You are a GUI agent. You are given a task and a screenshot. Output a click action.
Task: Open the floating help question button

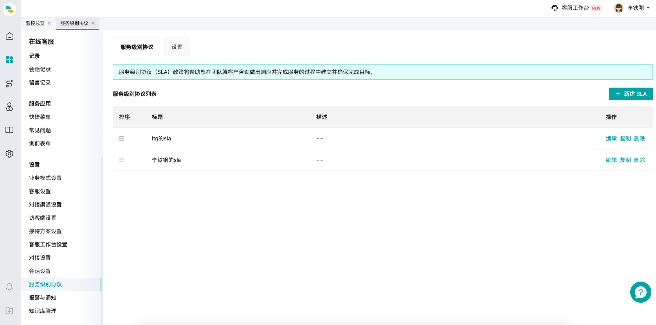pos(640,292)
